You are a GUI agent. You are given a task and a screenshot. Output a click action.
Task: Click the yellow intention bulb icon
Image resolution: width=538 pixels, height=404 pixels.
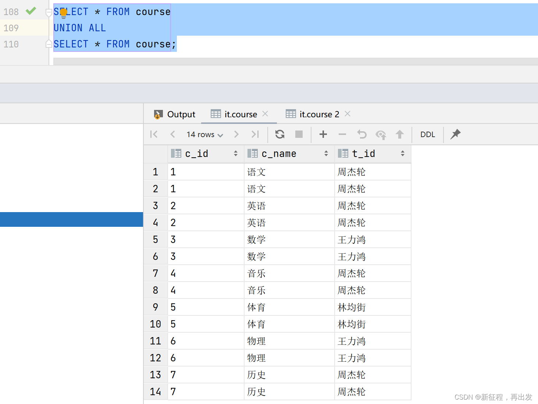click(x=64, y=14)
